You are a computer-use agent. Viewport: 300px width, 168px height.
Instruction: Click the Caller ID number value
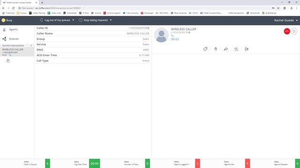click(x=139, y=28)
